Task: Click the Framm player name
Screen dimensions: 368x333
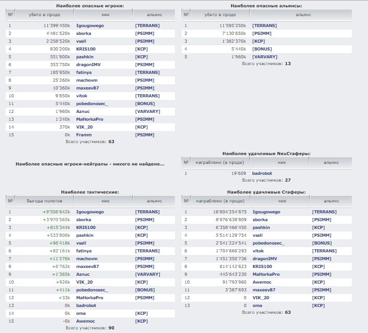Action: point(84,135)
